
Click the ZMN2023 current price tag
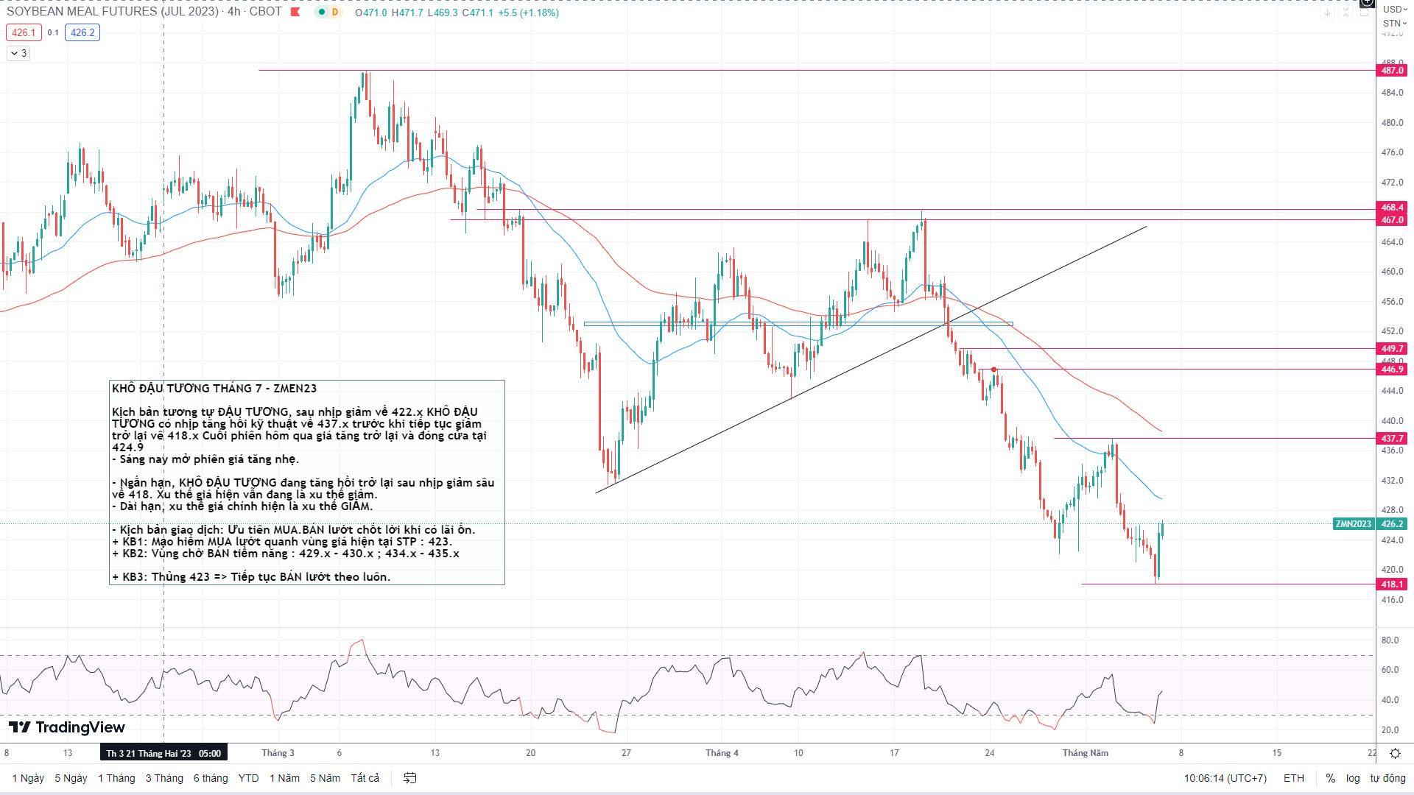1354,524
